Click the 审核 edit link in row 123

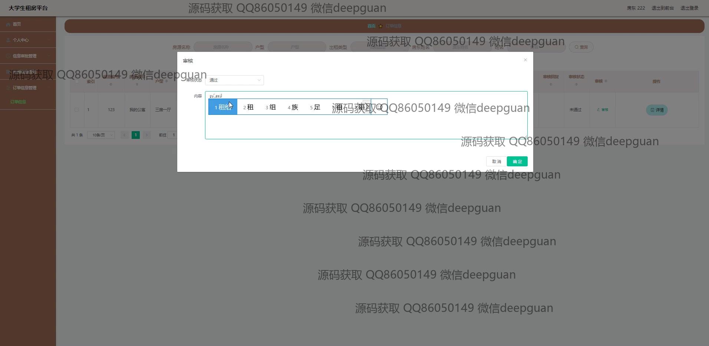[603, 110]
